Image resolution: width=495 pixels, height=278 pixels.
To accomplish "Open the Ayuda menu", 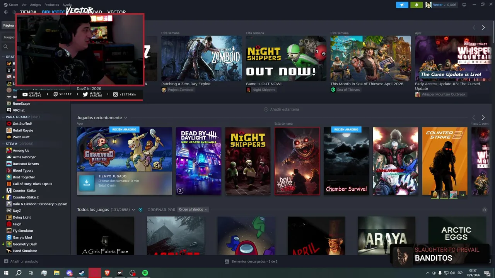I will pos(67,5).
